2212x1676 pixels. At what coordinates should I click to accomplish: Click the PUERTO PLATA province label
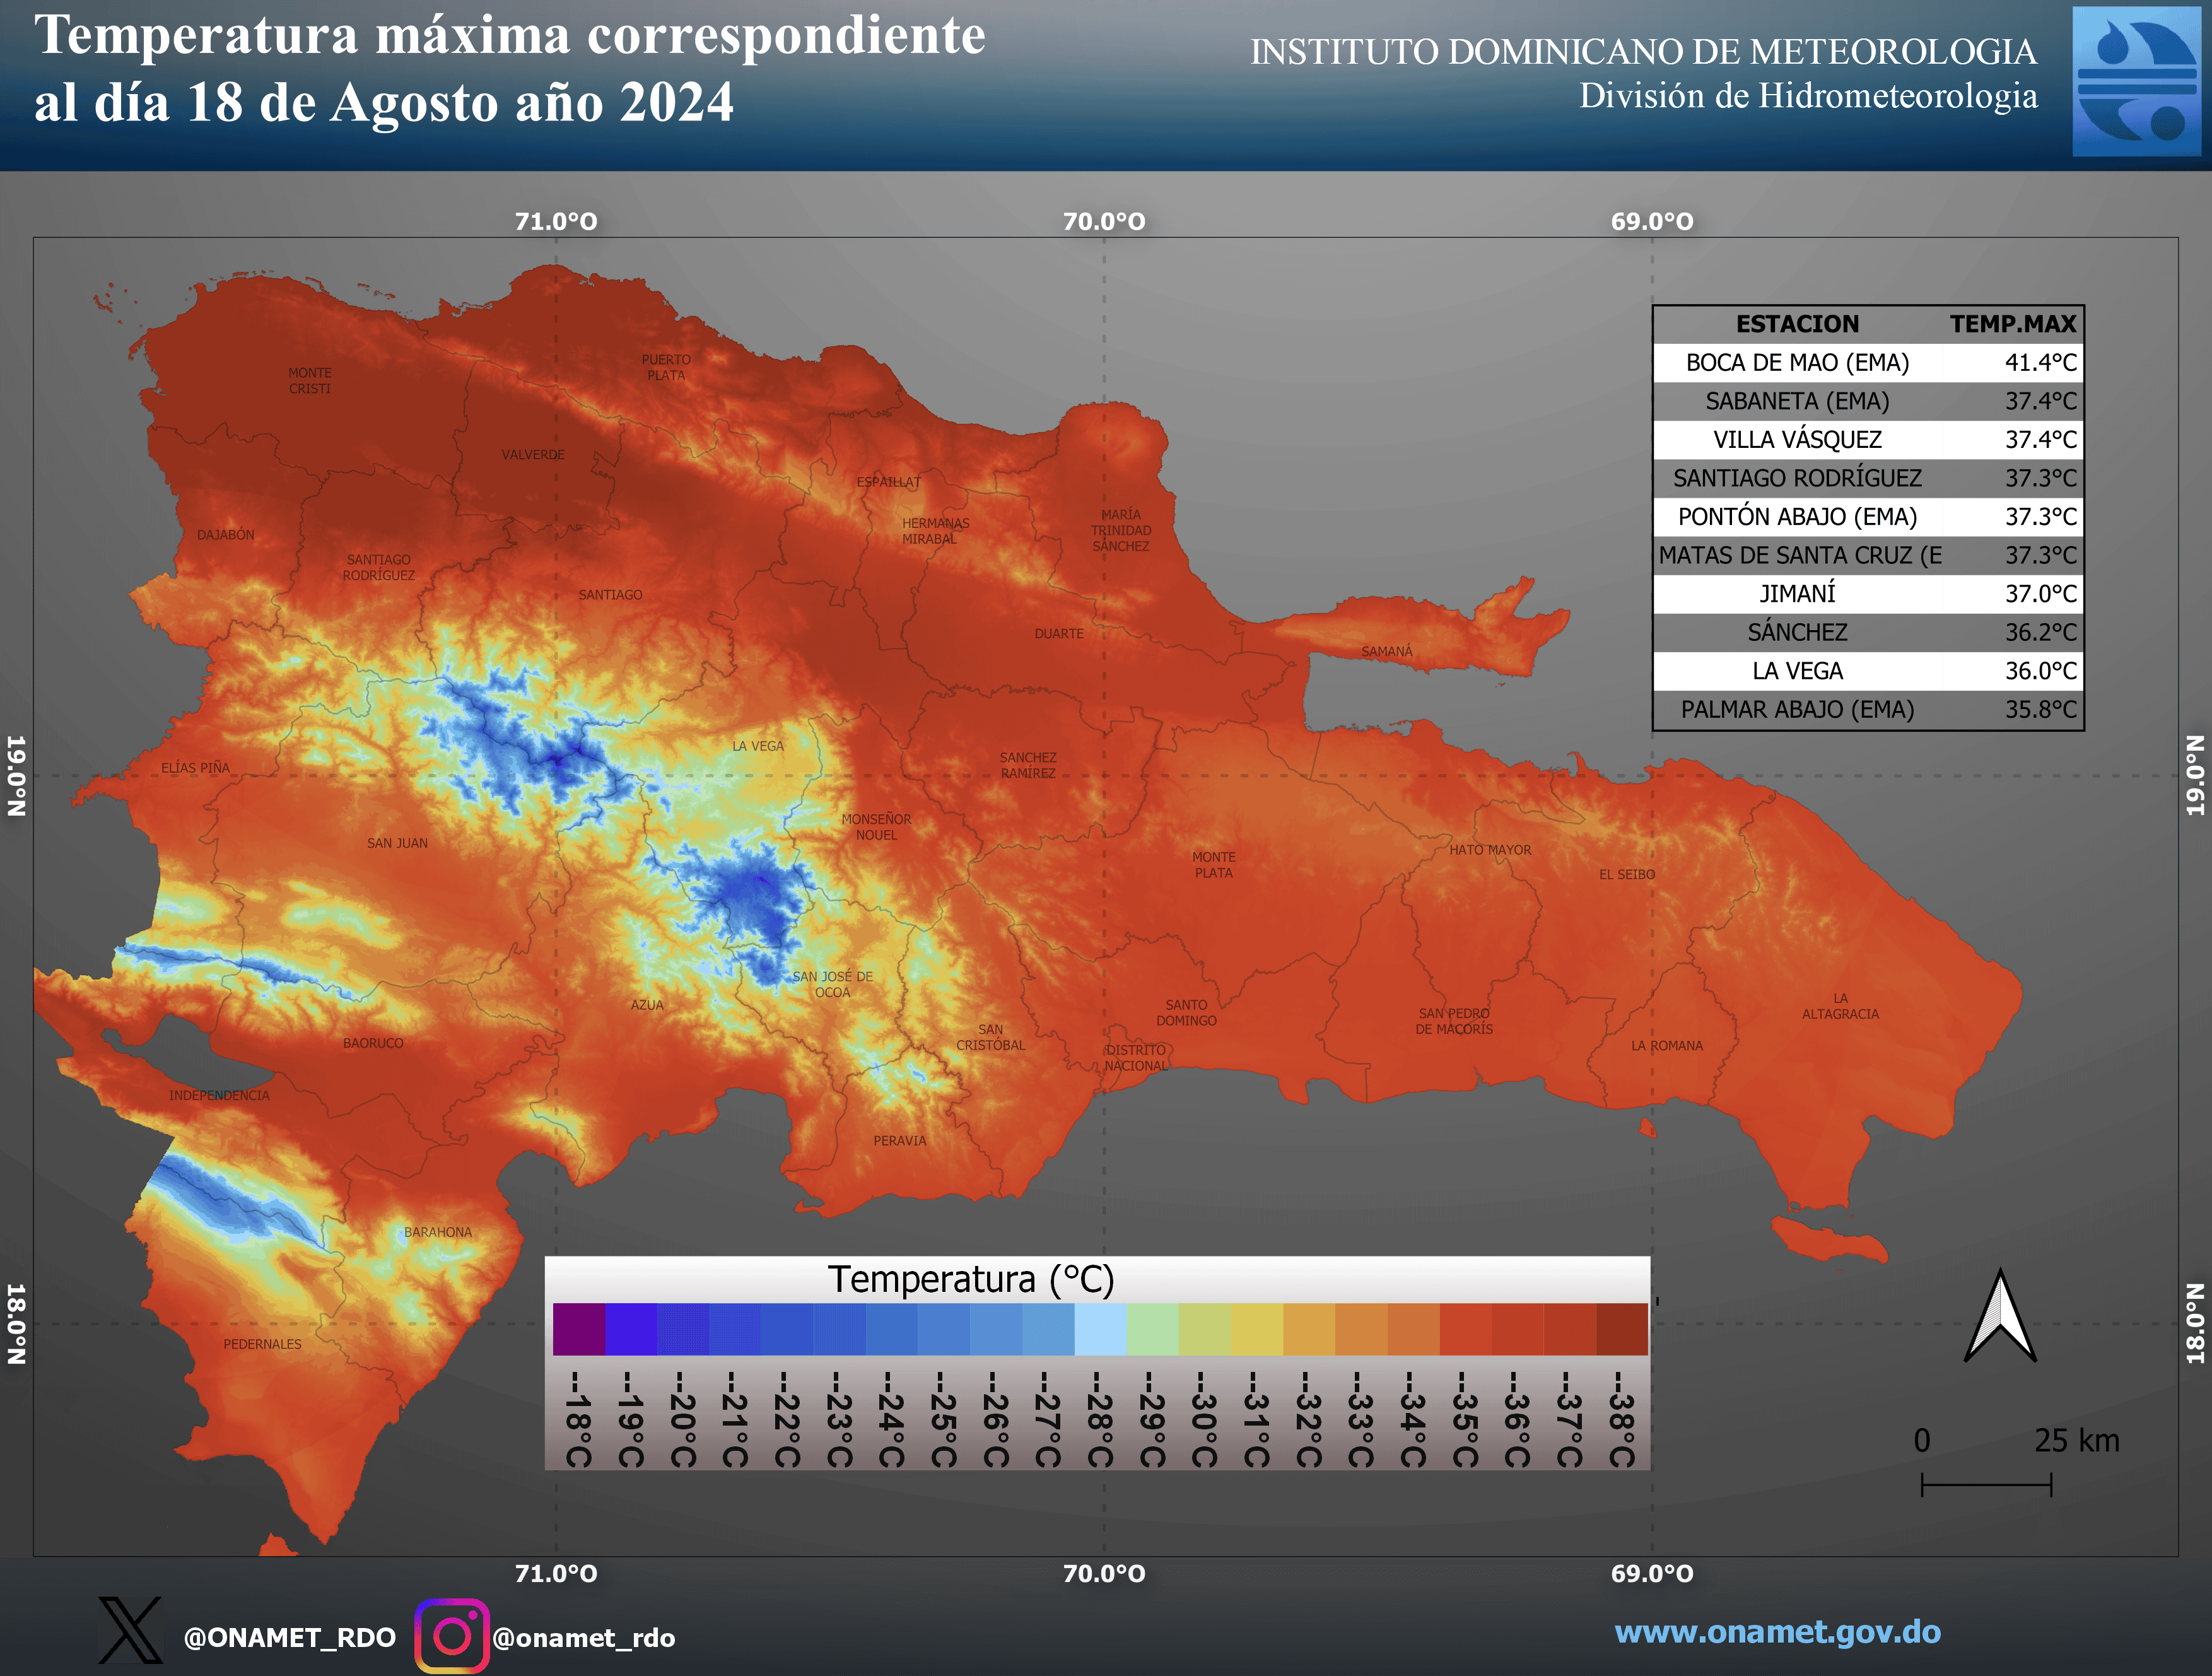point(666,367)
